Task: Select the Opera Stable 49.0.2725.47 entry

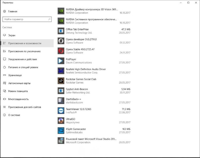Action: tap(80, 49)
